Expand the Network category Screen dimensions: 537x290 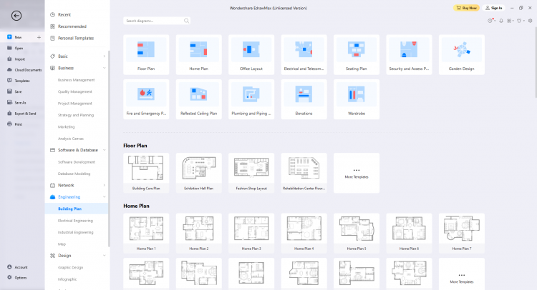pos(105,185)
